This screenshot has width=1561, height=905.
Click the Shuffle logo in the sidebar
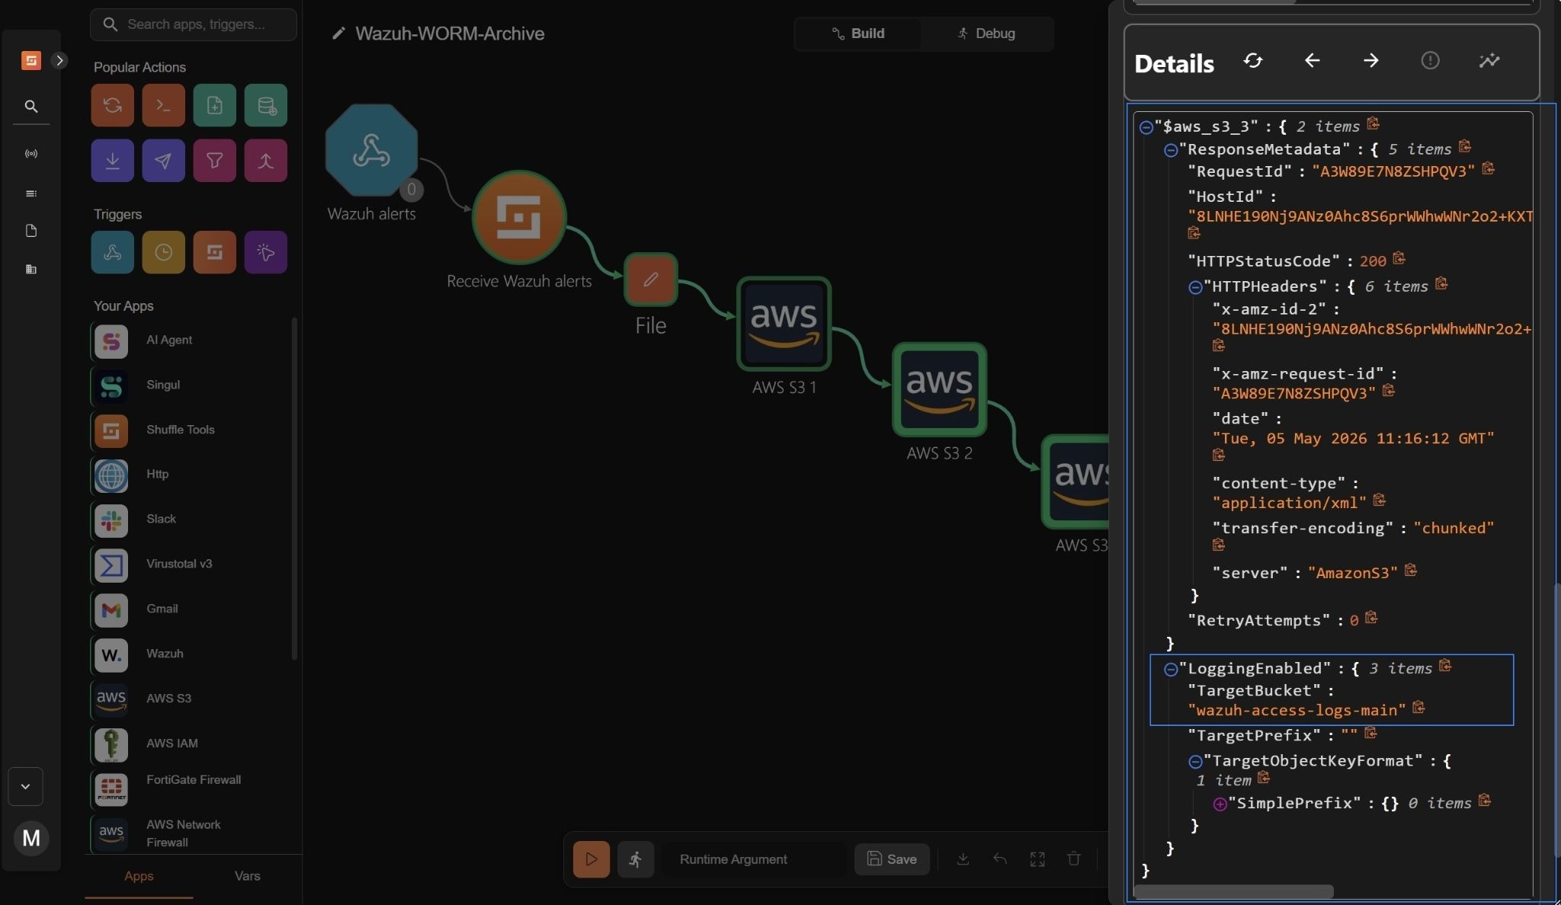pyautogui.click(x=30, y=60)
